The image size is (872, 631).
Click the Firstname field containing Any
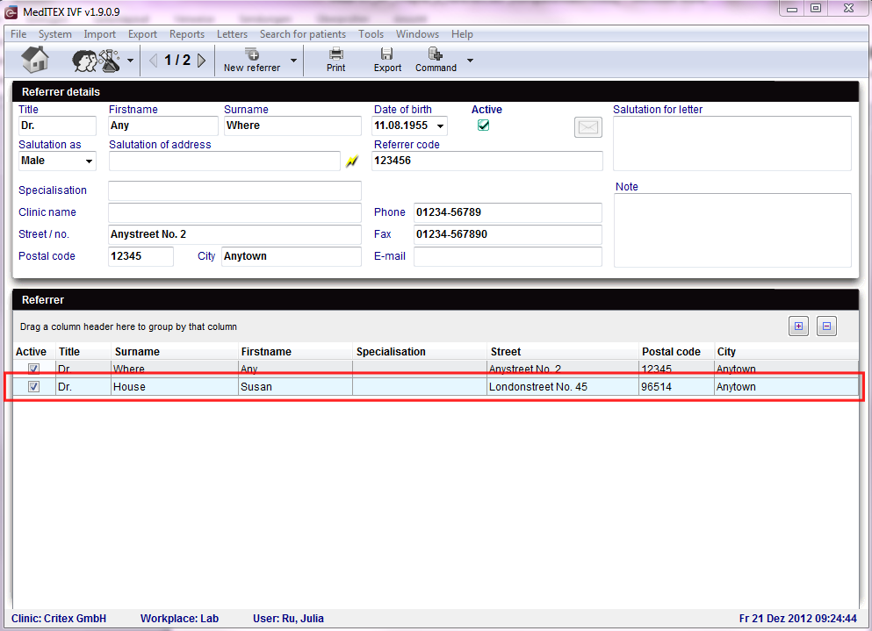point(163,125)
